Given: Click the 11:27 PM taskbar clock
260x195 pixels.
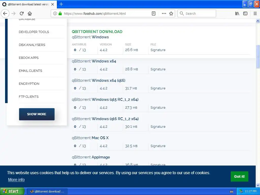Looking at the screenshot, I should (251, 191).
